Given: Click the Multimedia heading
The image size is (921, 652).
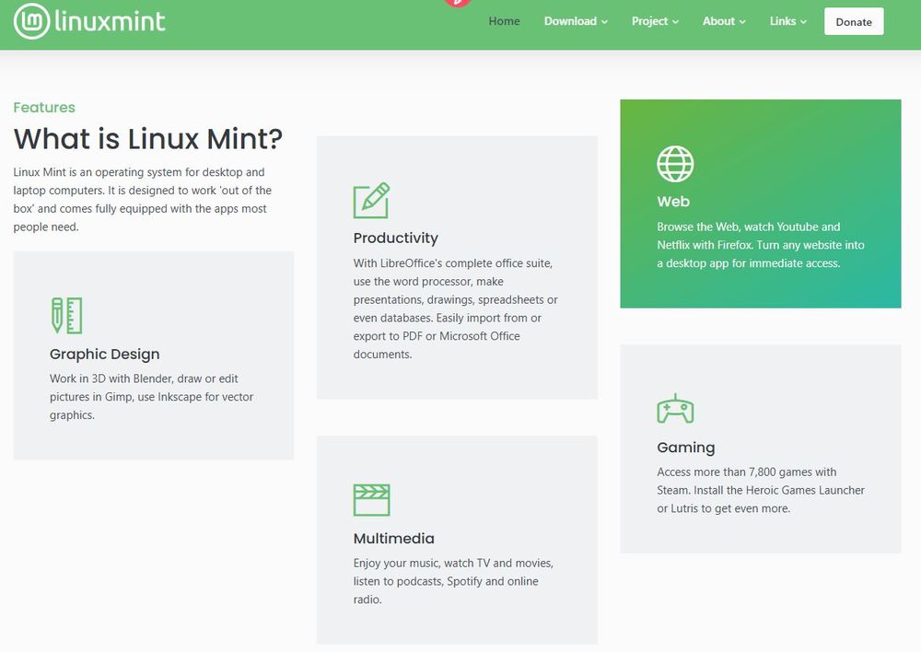Looking at the screenshot, I should click(x=393, y=539).
